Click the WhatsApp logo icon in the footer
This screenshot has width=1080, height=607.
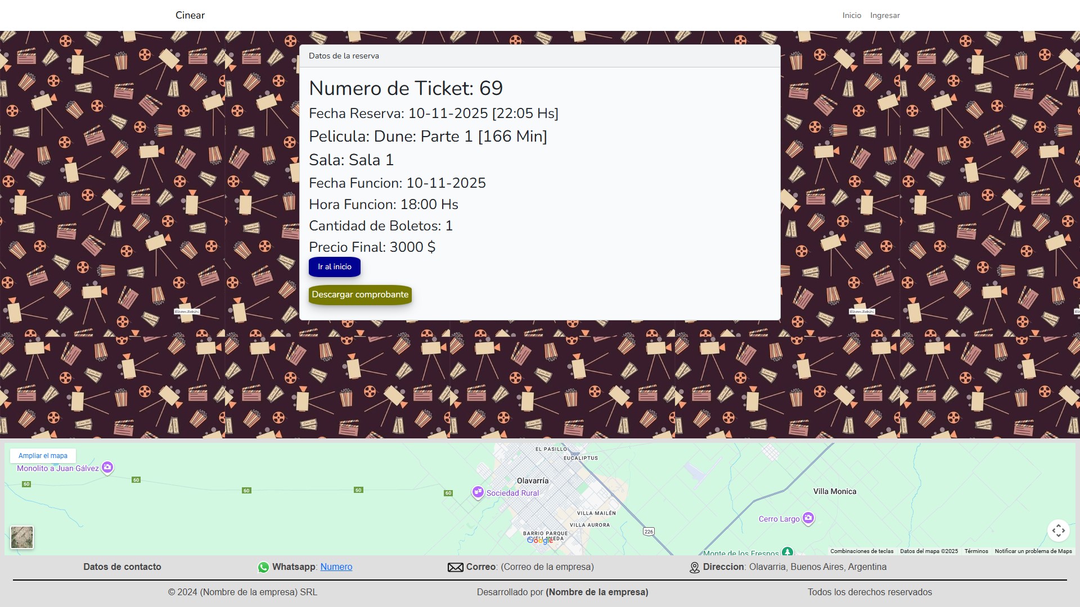[263, 567]
